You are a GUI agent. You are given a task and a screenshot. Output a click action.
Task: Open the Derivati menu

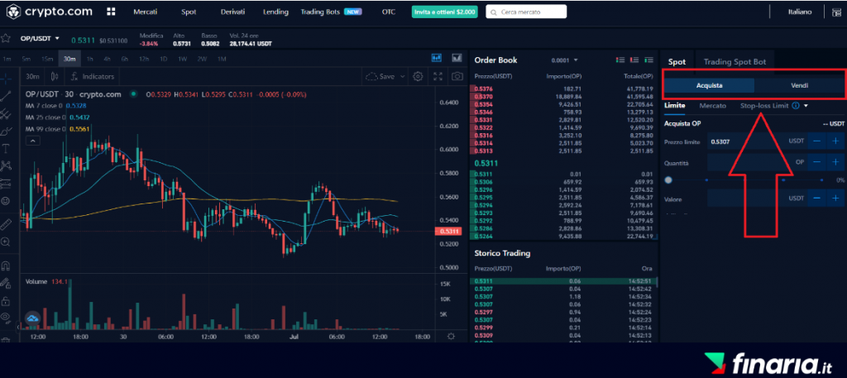[x=232, y=12]
